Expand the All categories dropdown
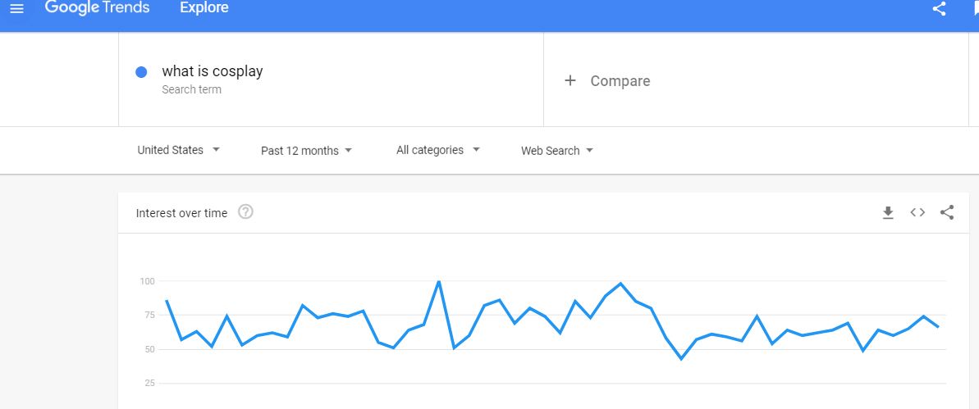The image size is (979, 409). pyautogui.click(x=437, y=150)
